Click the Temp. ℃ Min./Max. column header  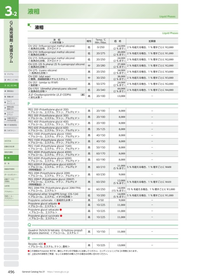coord(100,41)
